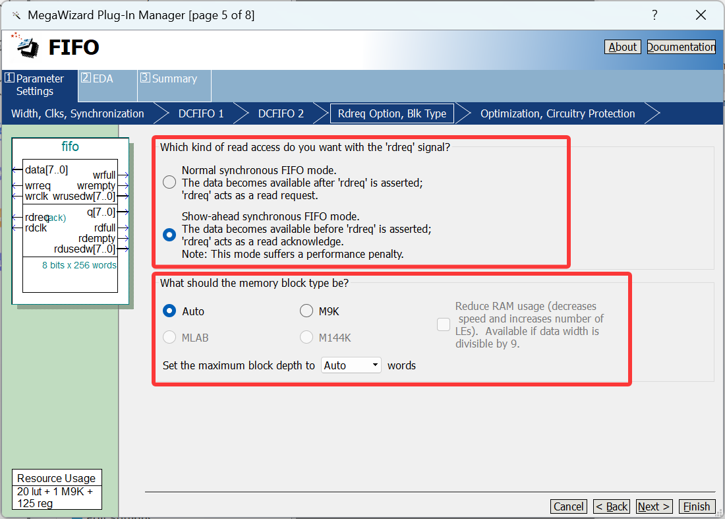The height and width of the screenshot is (519, 725).
Task: Go to Rdreq Option, Blk Type step
Action: tap(392, 114)
